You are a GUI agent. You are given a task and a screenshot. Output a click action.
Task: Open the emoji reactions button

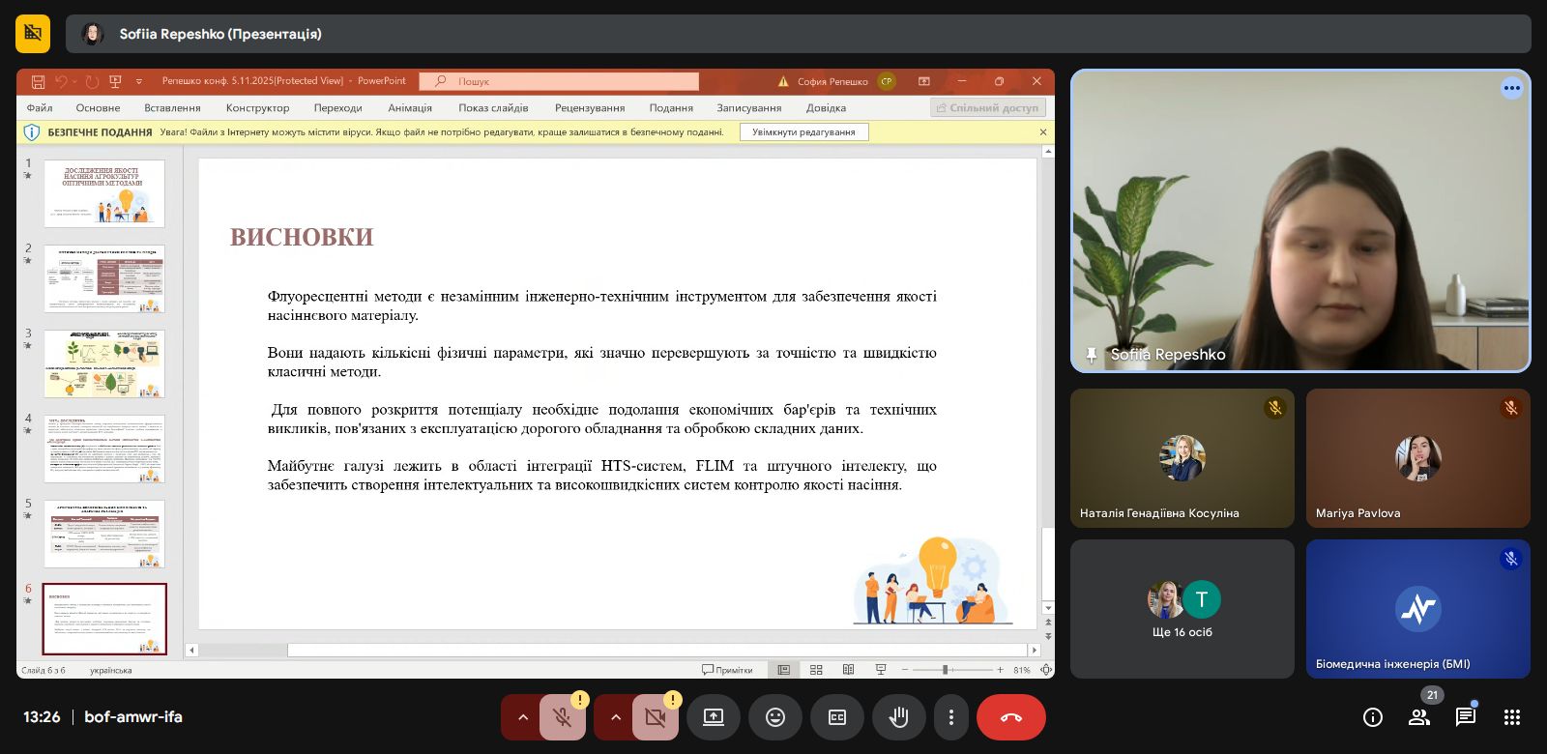click(775, 717)
